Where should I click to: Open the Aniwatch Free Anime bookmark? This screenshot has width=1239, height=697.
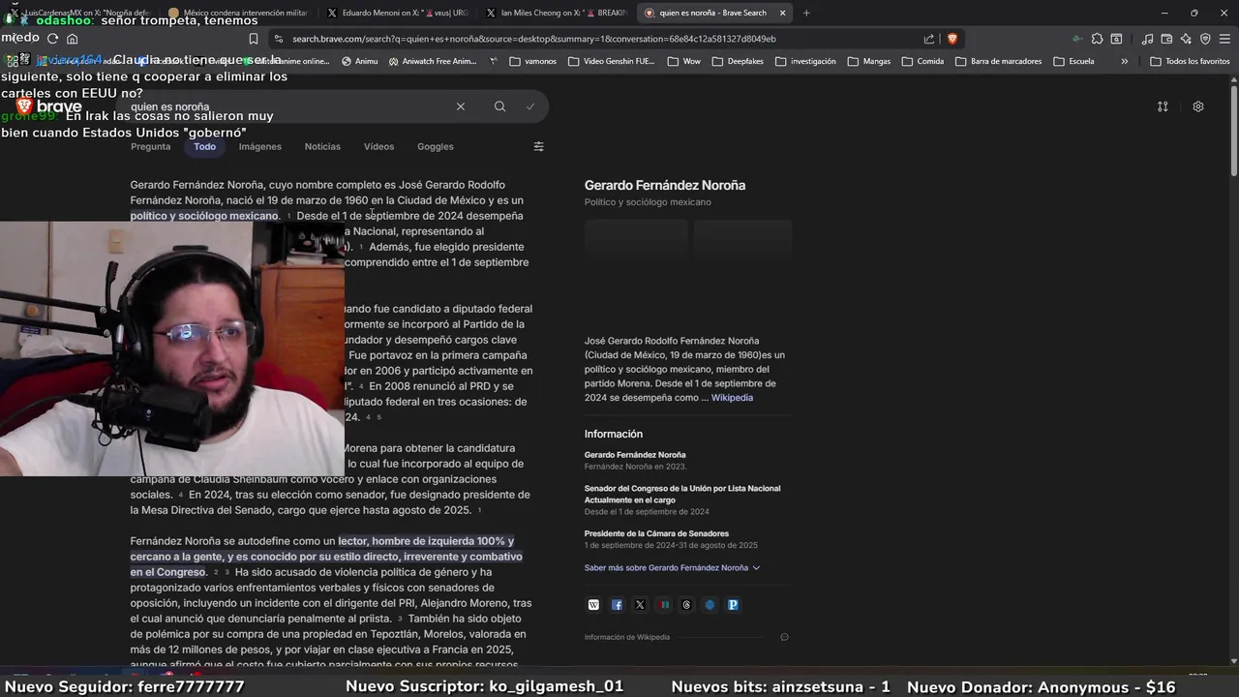(433, 61)
